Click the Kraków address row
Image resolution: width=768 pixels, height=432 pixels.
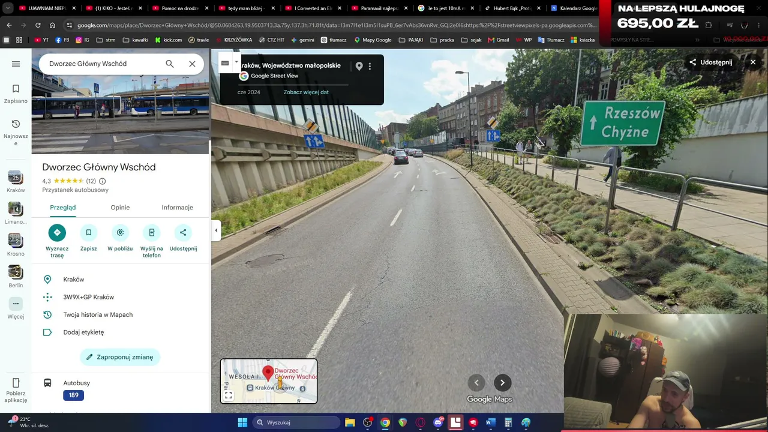click(120, 280)
